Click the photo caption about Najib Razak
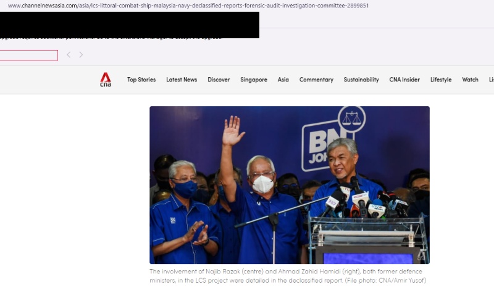 click(288, 276)
